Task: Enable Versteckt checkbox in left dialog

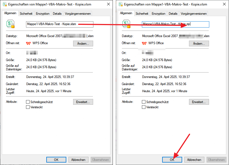Action: (28, 107)
